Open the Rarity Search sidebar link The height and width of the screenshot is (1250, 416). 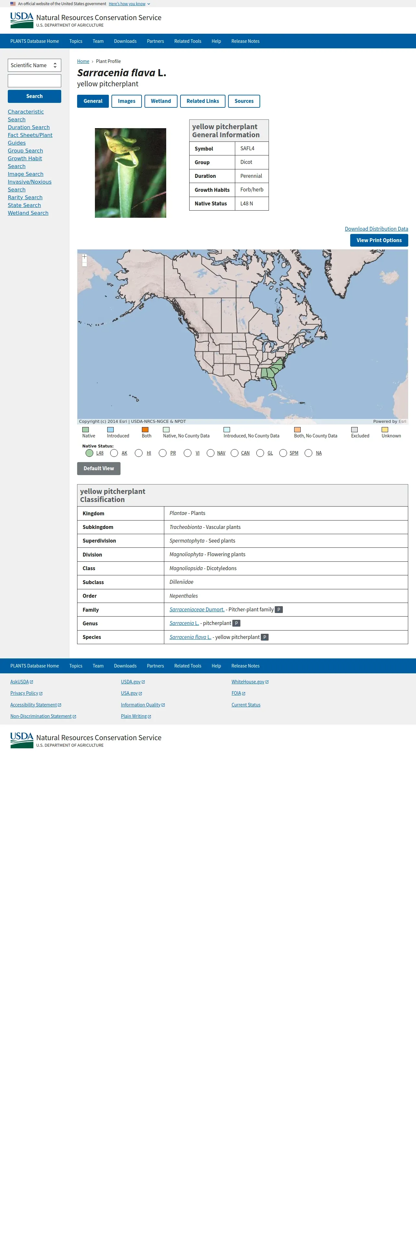tap(25, 198)
